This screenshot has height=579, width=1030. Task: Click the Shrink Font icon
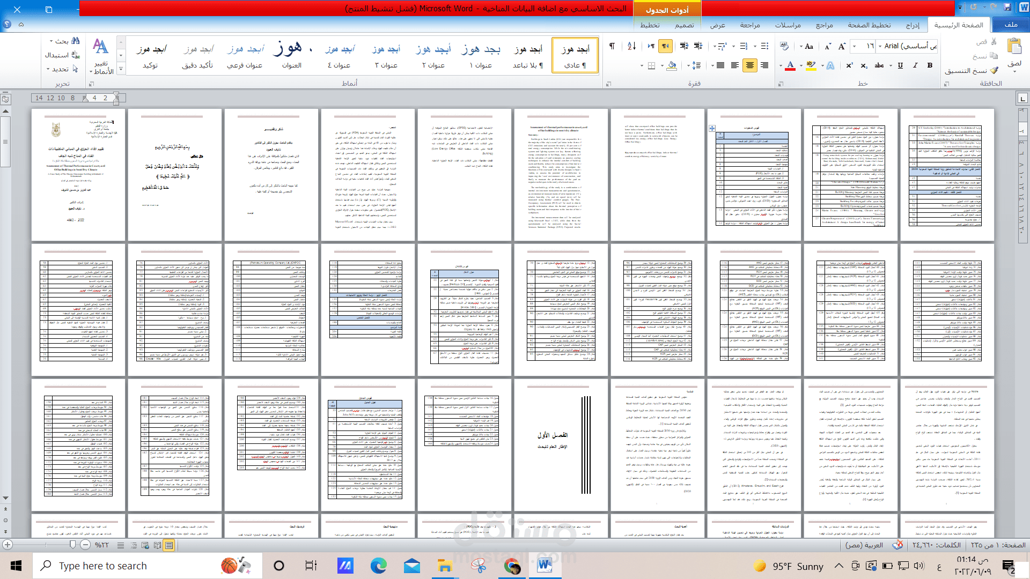tap(828, 46)
